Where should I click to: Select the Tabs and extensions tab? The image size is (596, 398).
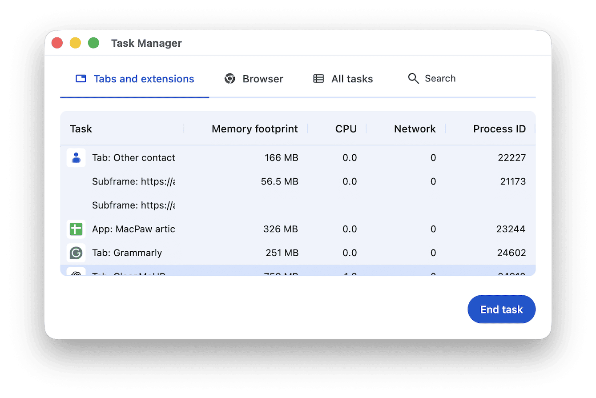click(x=144, y=79)
